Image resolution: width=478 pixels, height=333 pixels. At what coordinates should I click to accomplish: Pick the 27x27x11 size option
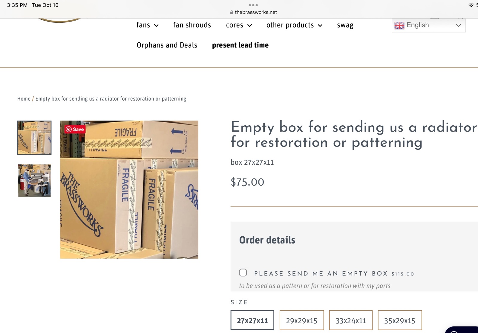(x=252, y=320)
